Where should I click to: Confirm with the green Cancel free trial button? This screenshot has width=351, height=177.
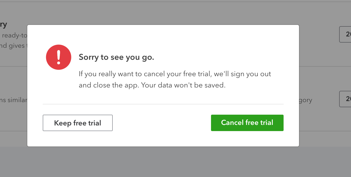coord(247,123)
